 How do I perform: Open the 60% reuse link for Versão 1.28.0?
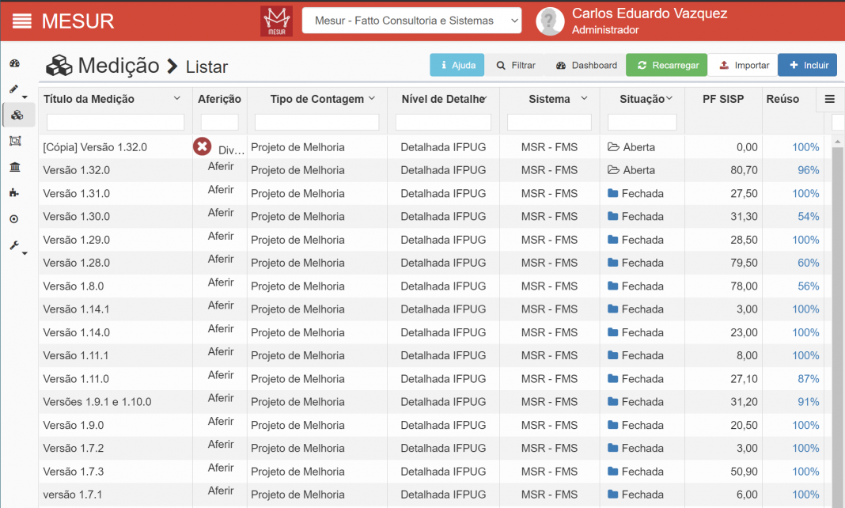(809, 263)
